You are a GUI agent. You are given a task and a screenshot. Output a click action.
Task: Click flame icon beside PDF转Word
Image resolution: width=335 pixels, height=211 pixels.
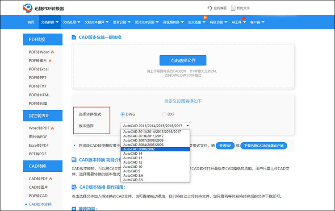coord(52,52)
